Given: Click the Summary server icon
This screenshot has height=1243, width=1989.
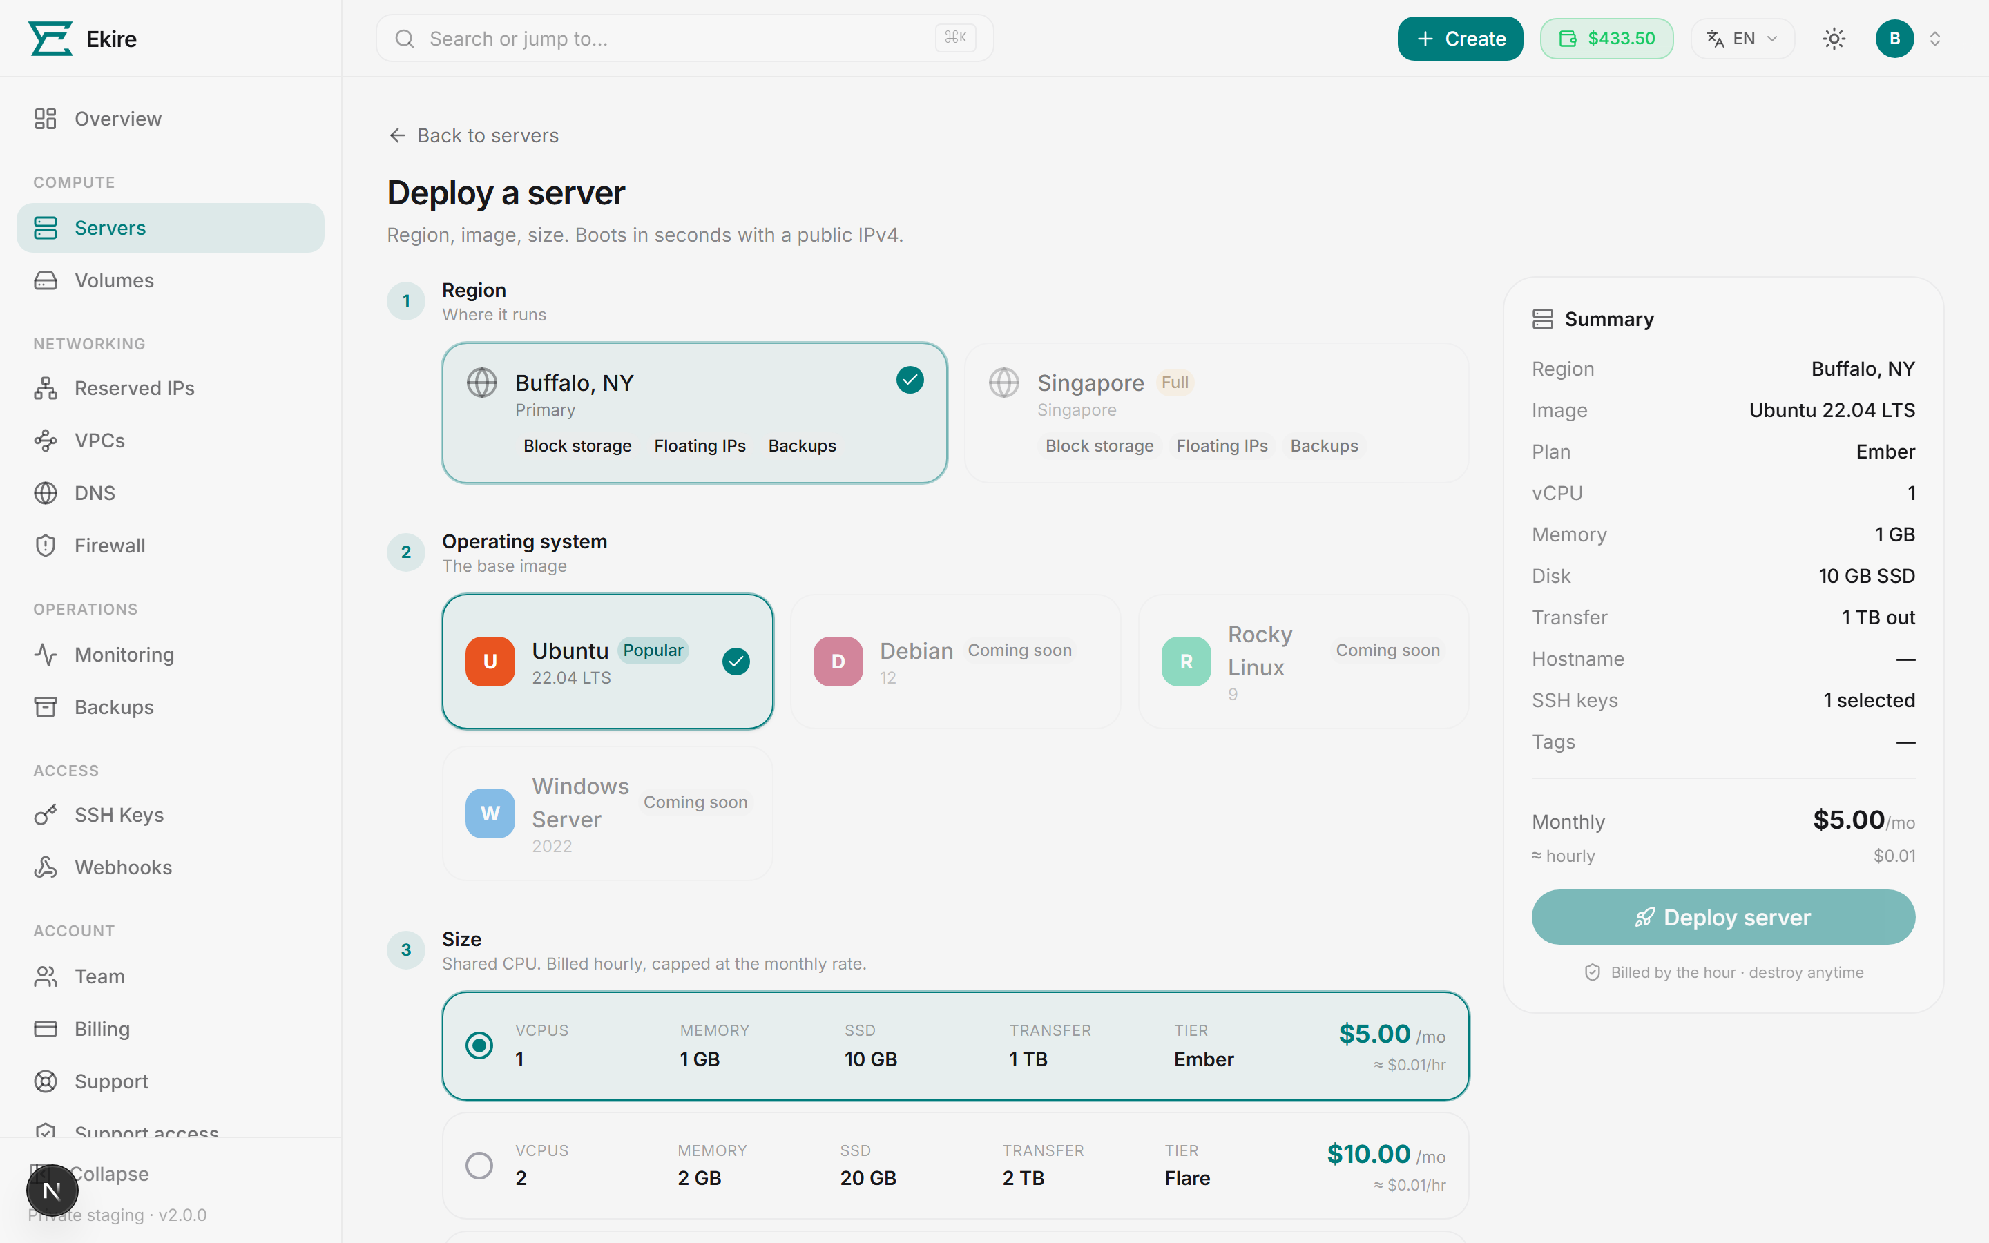Looking at the screenshot, I should tap(1543, 319).
